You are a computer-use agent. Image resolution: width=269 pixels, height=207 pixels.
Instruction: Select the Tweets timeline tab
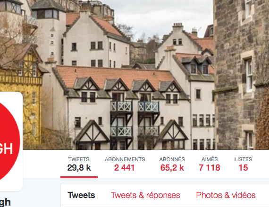[81, 195]
